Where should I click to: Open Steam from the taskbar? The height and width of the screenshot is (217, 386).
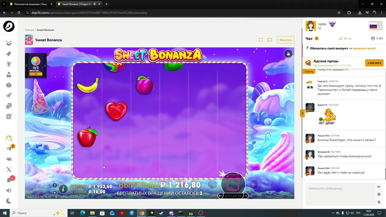tap(161, 213)
